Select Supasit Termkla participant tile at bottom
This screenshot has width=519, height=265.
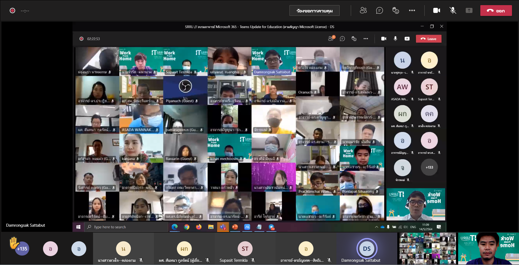click(x=245, y=249)
